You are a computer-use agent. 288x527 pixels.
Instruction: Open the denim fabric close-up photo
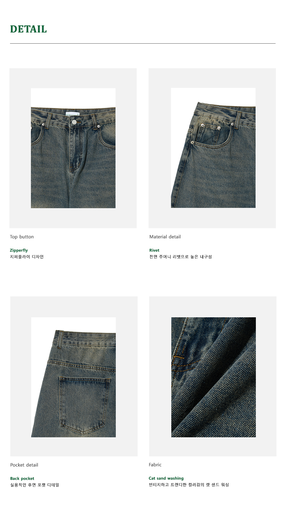click(213, 377)
